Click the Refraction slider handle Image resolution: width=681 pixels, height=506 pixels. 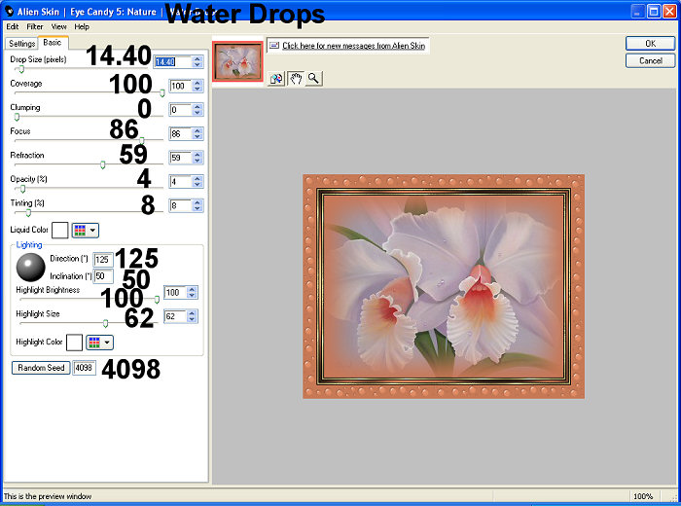pyautogui.click(x=102, y=164)
